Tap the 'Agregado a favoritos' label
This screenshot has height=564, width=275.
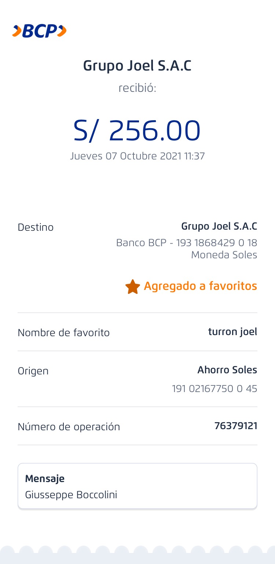tap(200, 286)
